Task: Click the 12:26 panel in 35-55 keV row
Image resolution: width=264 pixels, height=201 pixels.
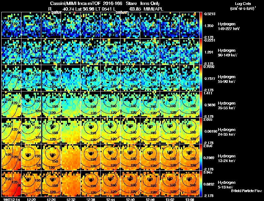Action: (x=51, y=104)
